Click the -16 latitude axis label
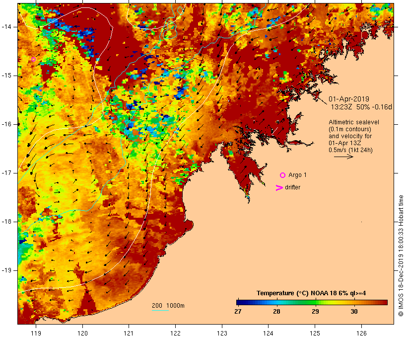The image size is (407, 338). (x=6, y=124)
